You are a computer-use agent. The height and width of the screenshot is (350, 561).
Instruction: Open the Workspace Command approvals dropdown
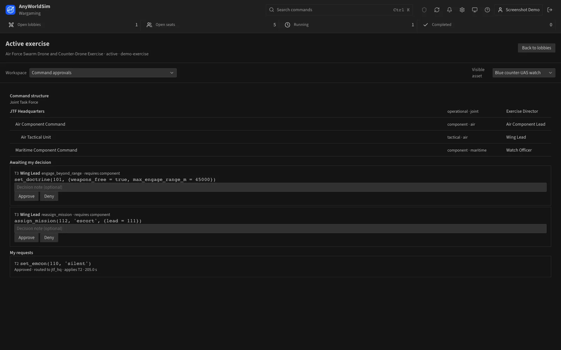point(103,73)
